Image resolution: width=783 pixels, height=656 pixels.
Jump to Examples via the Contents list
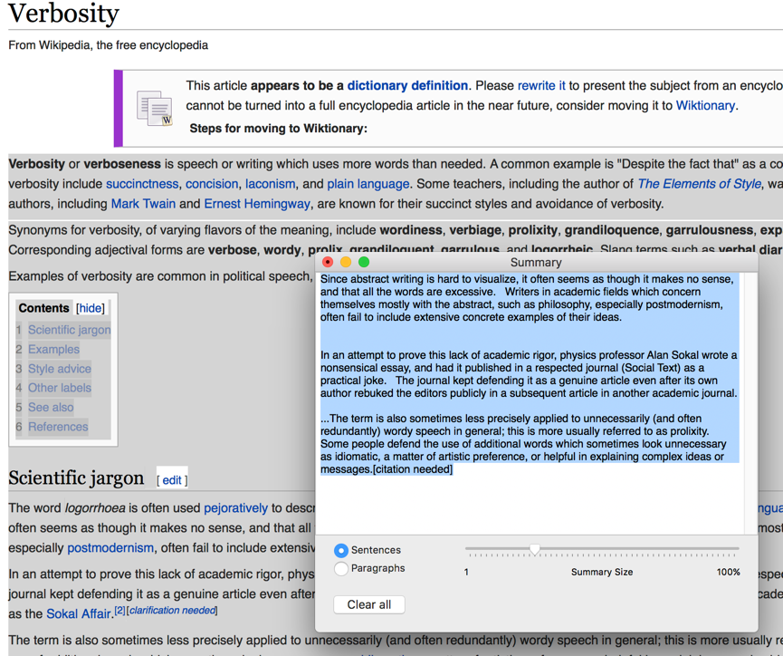pyautogui.click(x=53, y=348)
